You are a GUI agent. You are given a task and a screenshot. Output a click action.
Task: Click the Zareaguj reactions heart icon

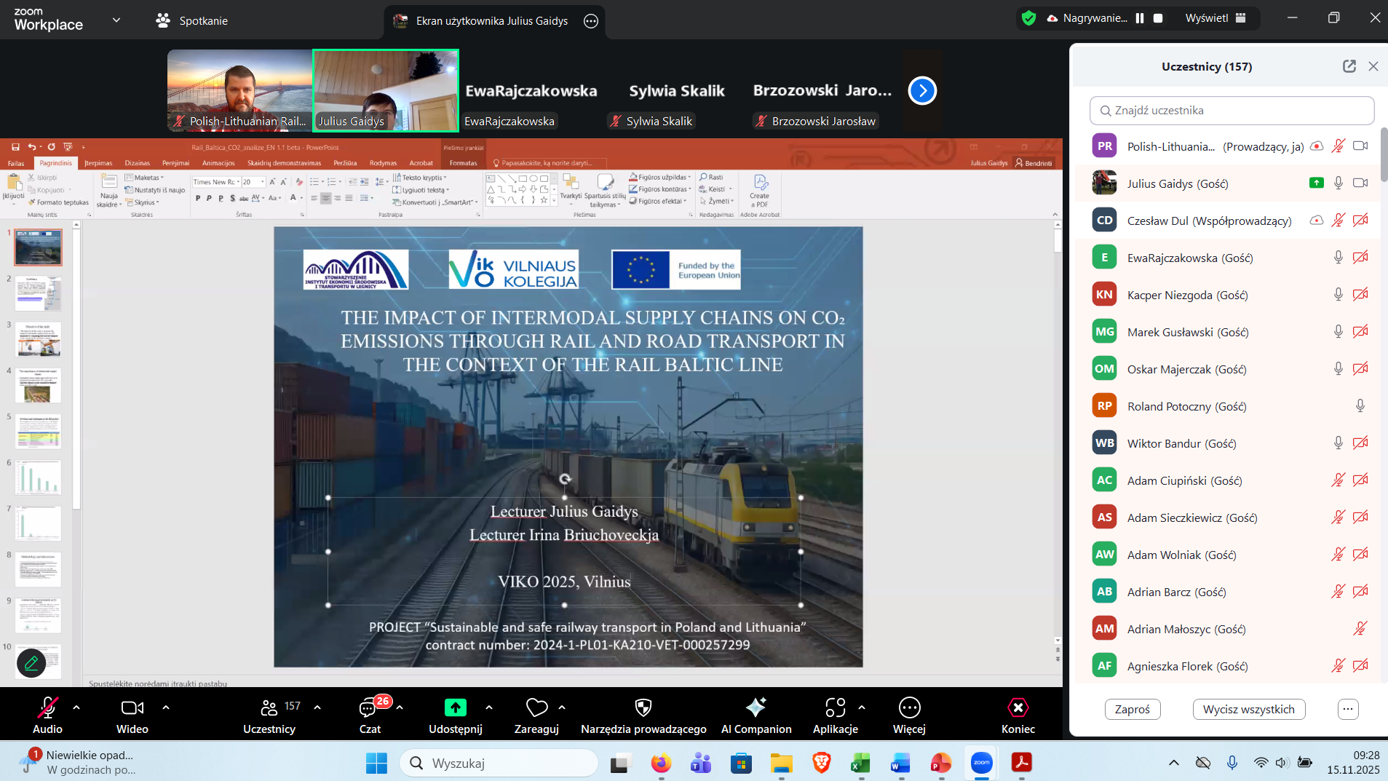536,707
